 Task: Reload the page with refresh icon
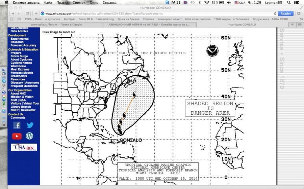tap(275, 13)
